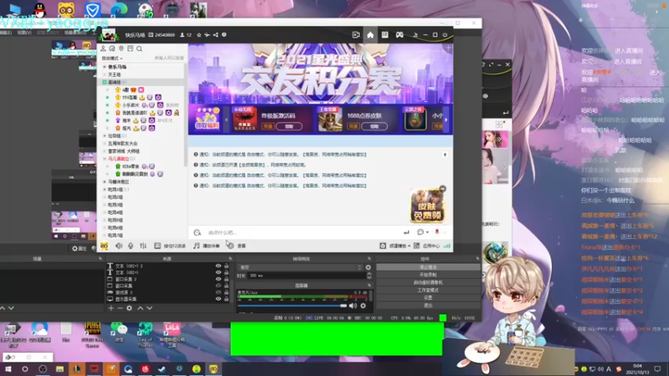Click the headset icon above channel tree
Viewport: 669px width, 376px height.
(x=112, y=48)
